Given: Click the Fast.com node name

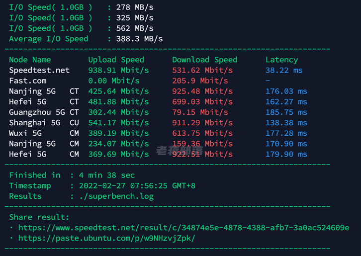Looking at the screenshot, I should [28, 81].
